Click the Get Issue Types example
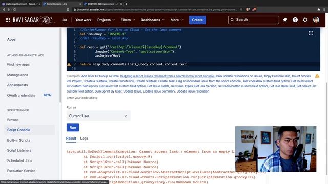 point(181,86)
